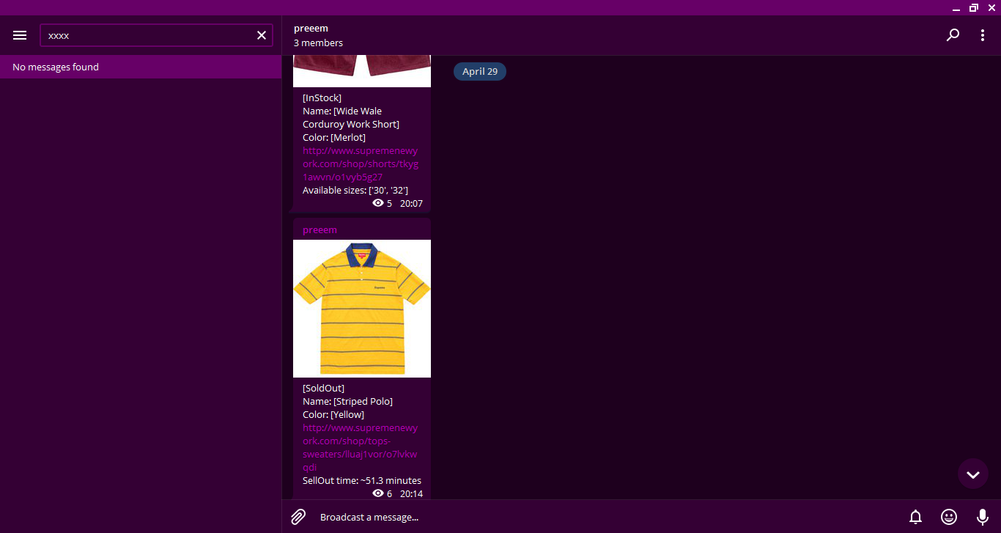Search within the preeem channel
The height and width of the screenshot is (533, 1001).
coord(953,35)
